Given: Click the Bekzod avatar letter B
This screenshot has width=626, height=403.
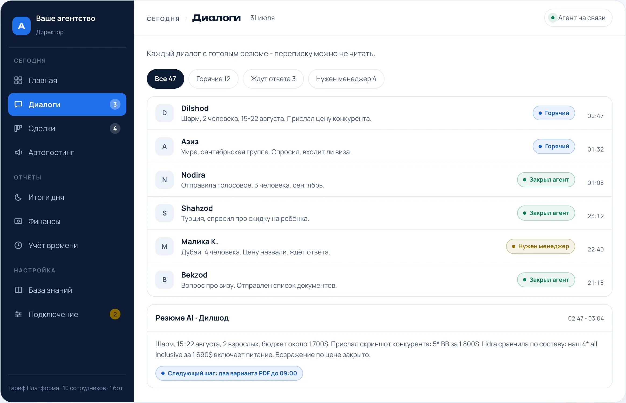Looking at the screenshot, I should coord(165,280).
